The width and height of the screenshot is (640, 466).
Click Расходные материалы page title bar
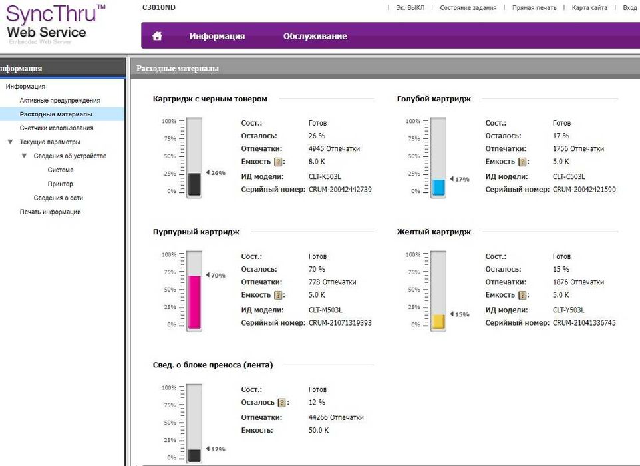tap(385, 68)
